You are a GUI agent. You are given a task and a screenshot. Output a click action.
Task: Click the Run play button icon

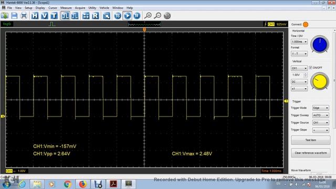[127, 16]
